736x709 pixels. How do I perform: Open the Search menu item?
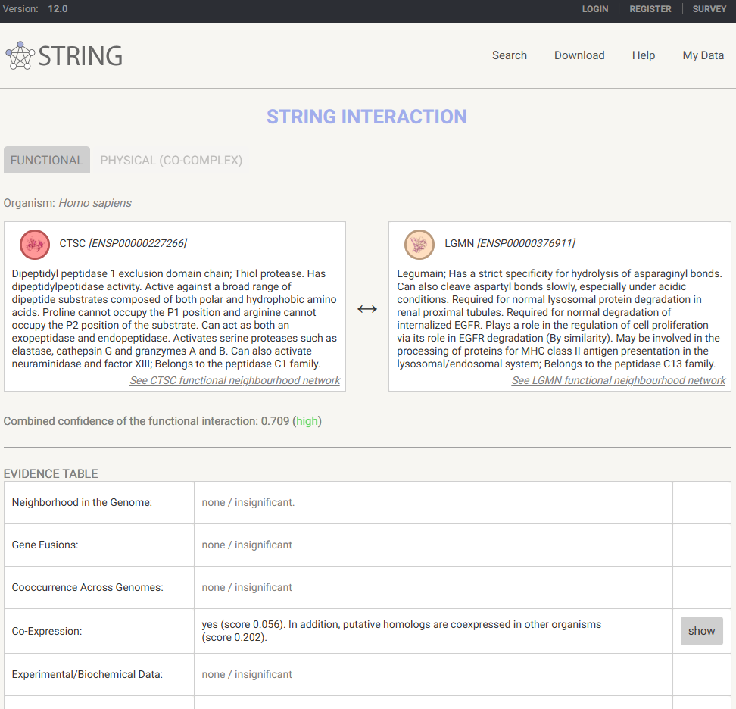(x=509, y=55)
